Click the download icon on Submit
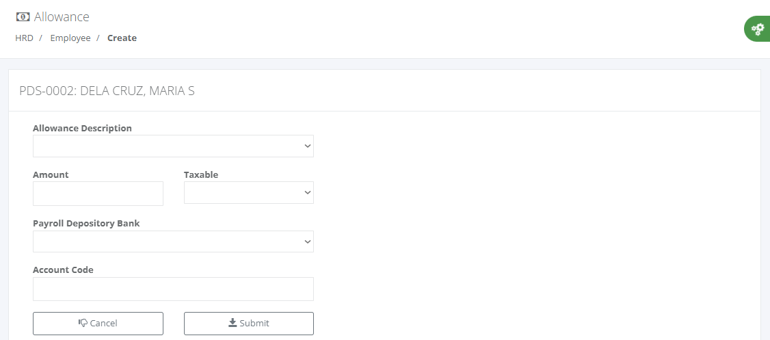The image size is (770, 340). (x=233, y=323)
